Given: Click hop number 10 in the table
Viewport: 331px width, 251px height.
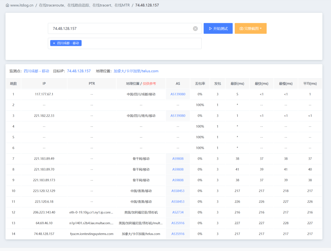Looking at the screenshot, I should pos(13,191).
